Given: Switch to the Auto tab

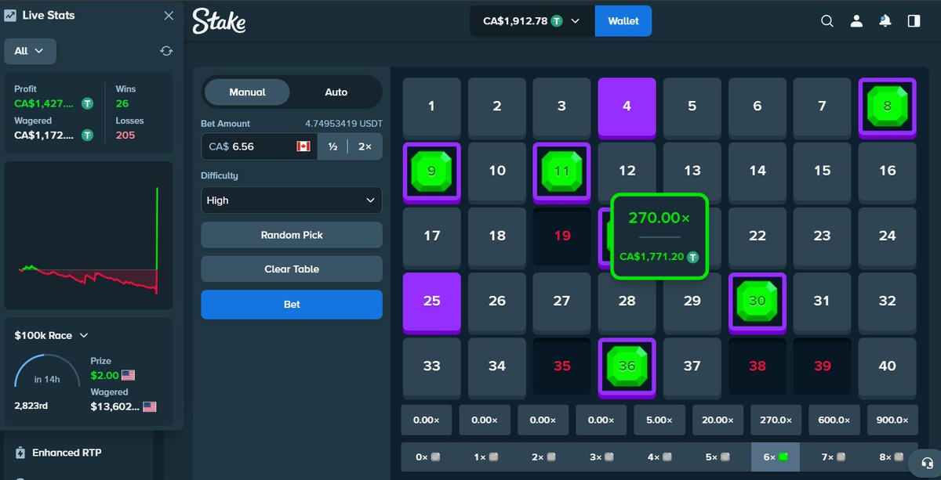Looking at the screenshot, I should coord(336,92).
